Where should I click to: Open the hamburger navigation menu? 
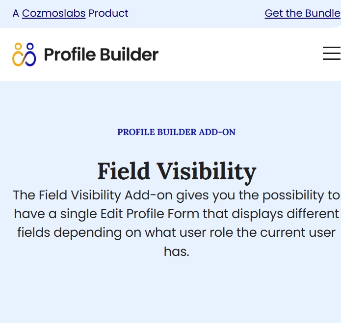332,53
